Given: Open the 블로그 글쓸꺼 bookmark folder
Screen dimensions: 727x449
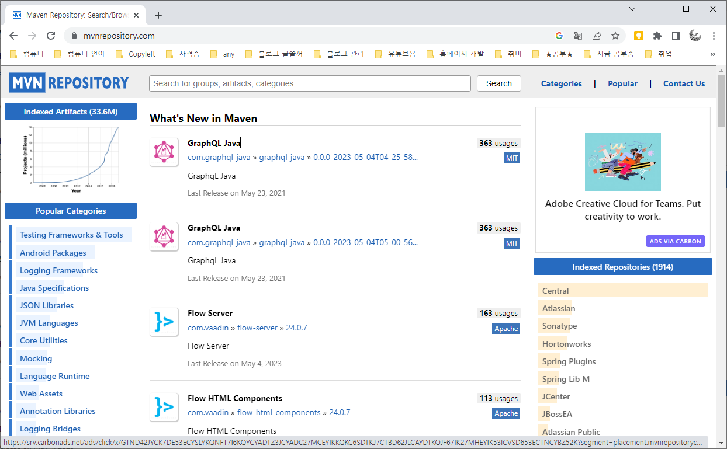Looking at the screenshot, I should click(274, 54).
